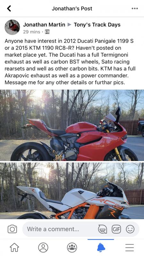The image size is (144, 256).
Task: Tap the 29 mins timestamp
Action: 31,32
